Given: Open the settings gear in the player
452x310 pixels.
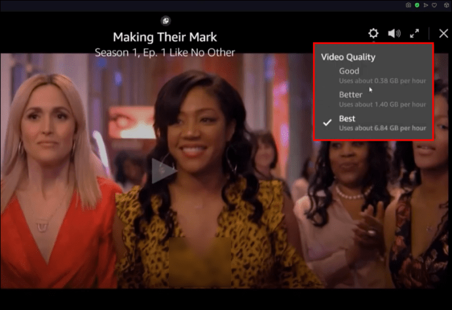Looking at the screenshot, I should 373,33.
